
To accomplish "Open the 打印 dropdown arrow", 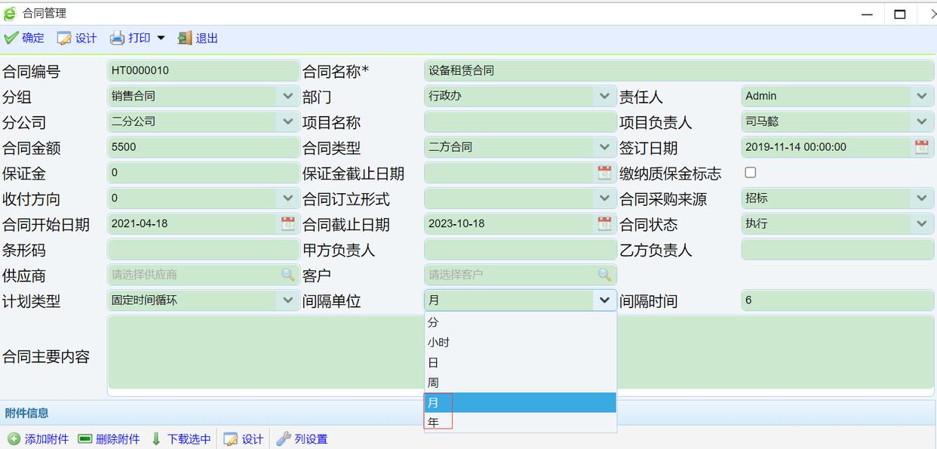I will coord(161,38).
